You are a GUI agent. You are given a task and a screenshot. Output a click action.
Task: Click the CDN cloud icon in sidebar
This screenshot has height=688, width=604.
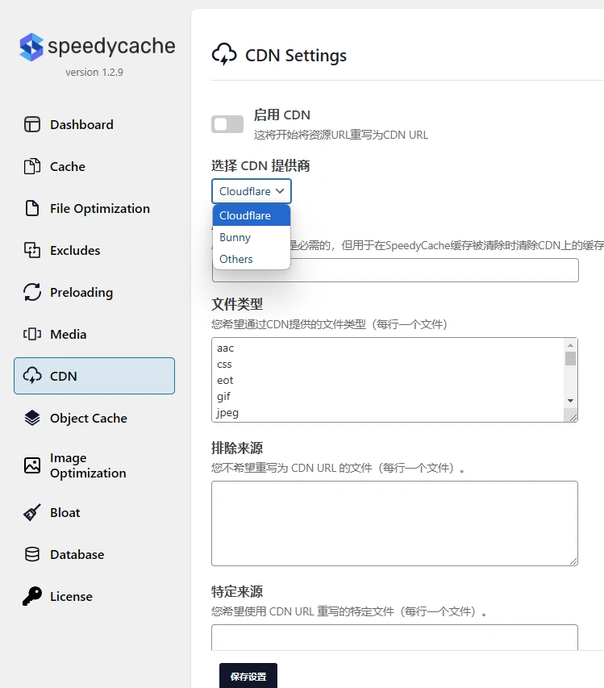(32, 376)
